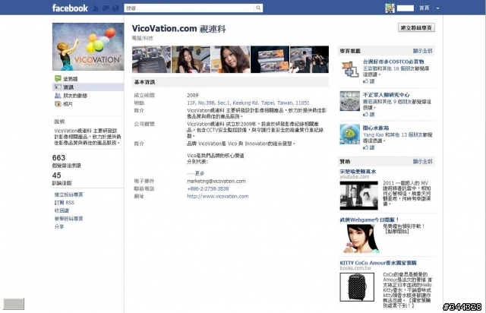Like the COSTCO page thumbs-up

[x=369, y=81]
